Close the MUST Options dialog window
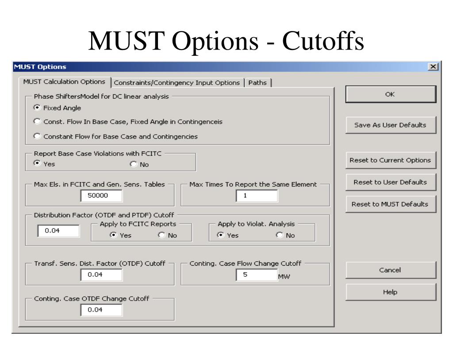 [x=433, y=67]
